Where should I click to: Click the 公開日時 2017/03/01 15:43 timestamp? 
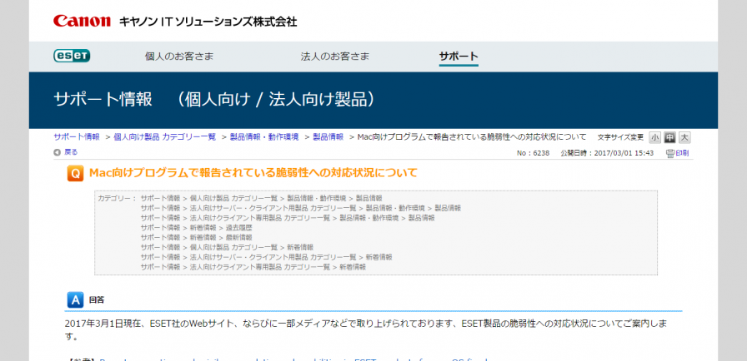click(x=607, y=153)
